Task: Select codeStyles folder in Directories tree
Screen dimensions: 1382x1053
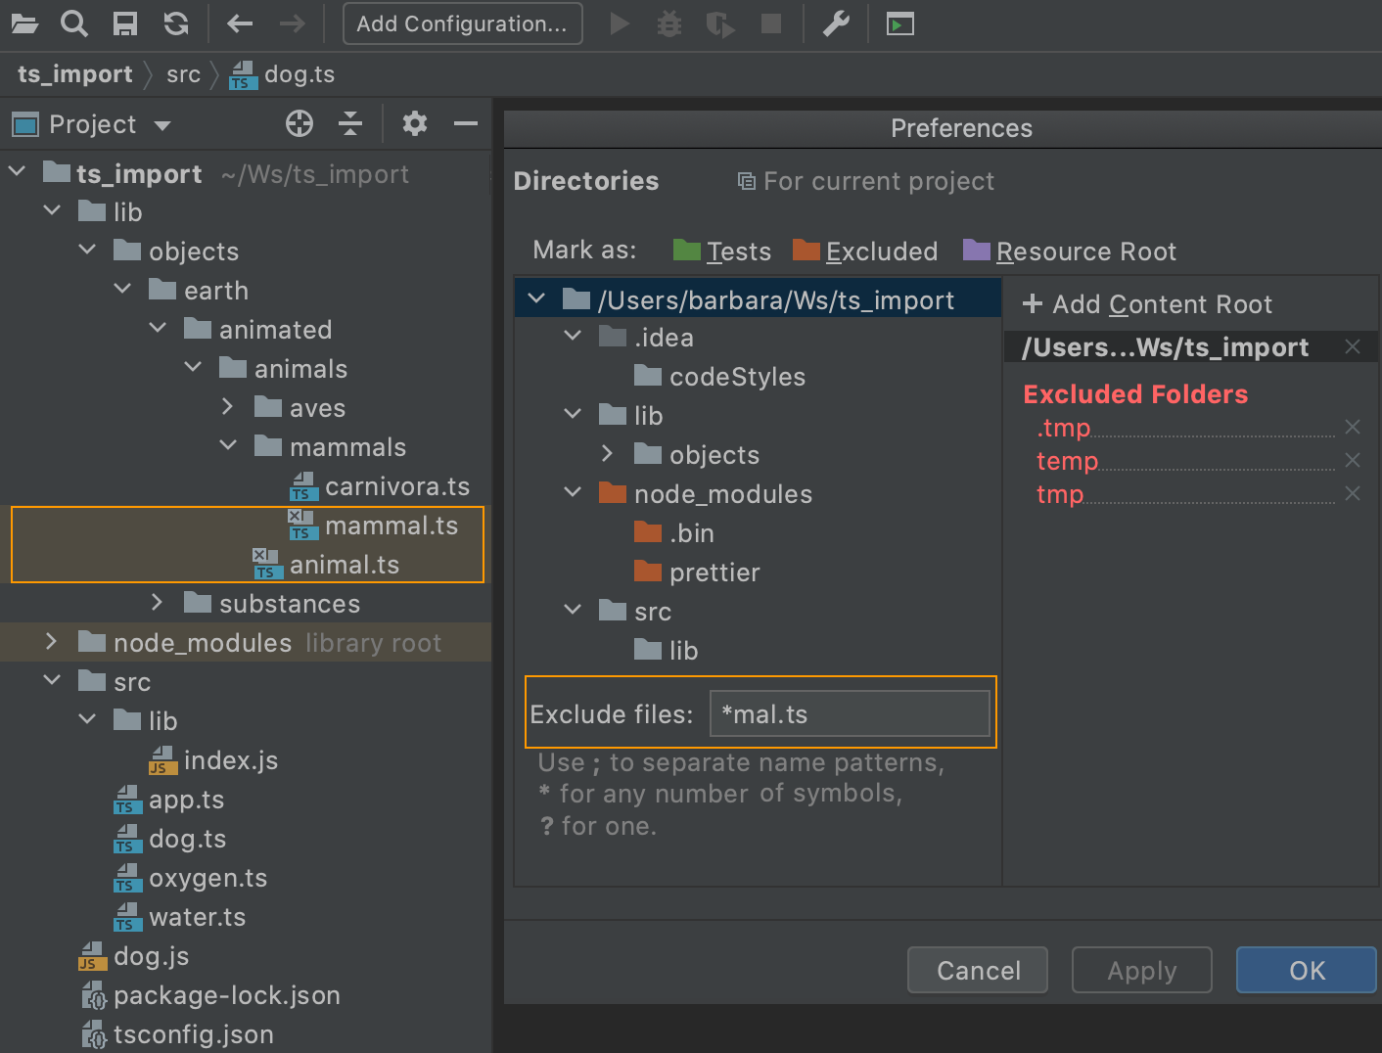Action: click(720, 377)
